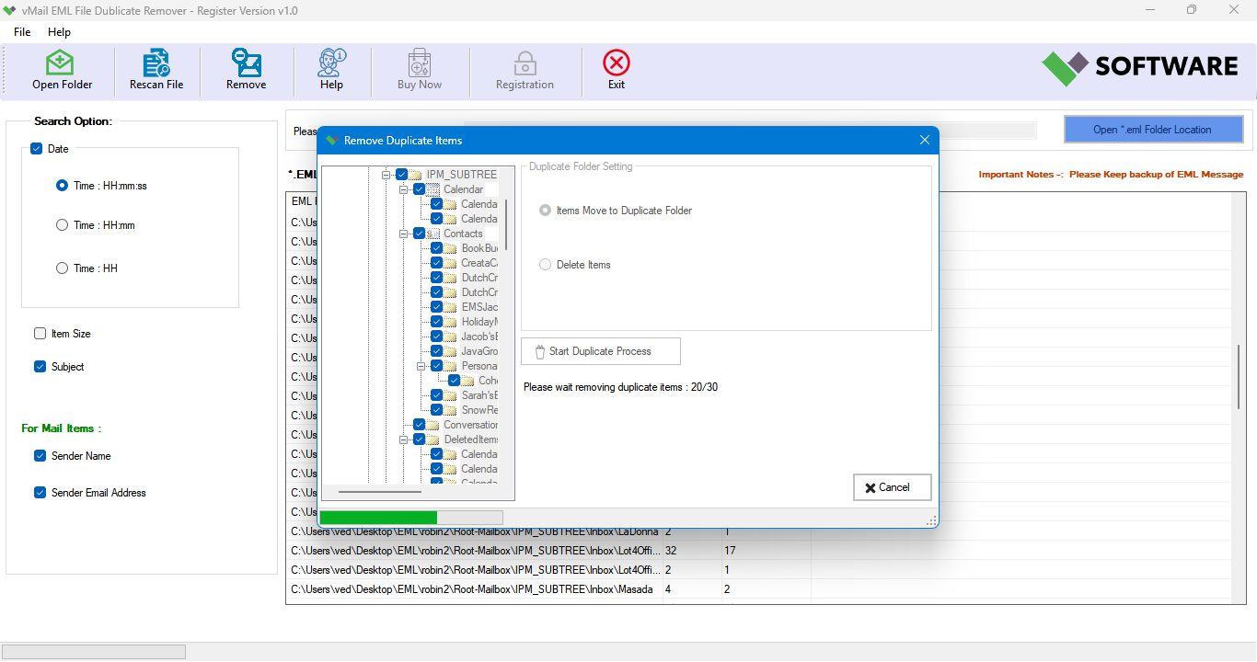This screenshot has width=1257, height=662.
Task: Uncheck the Subject checkbox
Action: click(40, 367)
